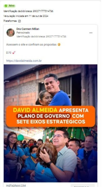The image size is (107, 187).
Task: Click the green Ativo check icon
Action: point(6,6)
